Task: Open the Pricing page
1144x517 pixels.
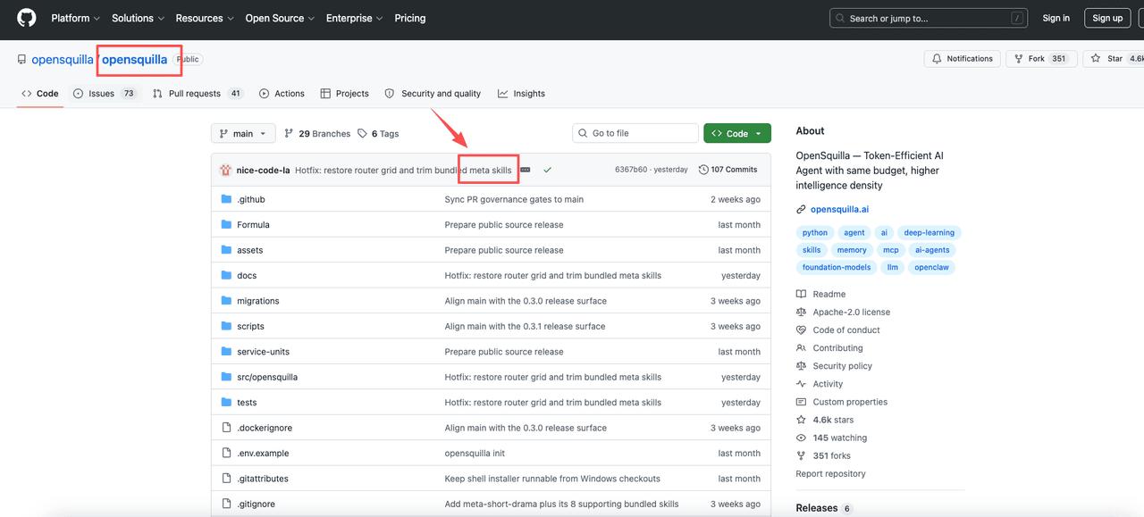Action: [410, 18]
